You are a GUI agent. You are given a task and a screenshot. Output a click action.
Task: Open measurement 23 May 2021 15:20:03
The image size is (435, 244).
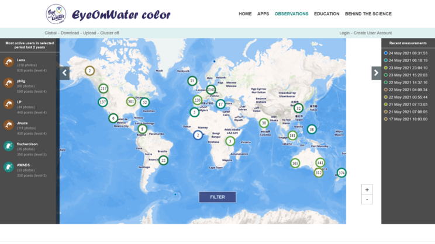point(406,75)
